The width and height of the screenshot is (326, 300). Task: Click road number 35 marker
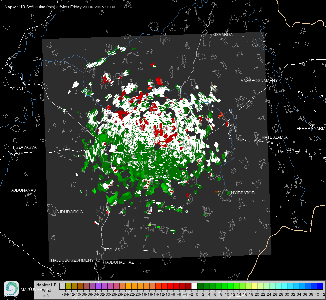point(5,236)
